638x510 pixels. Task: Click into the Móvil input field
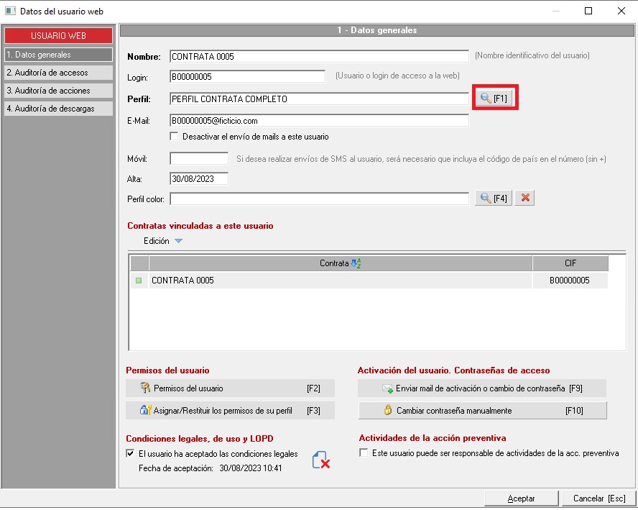199,158
